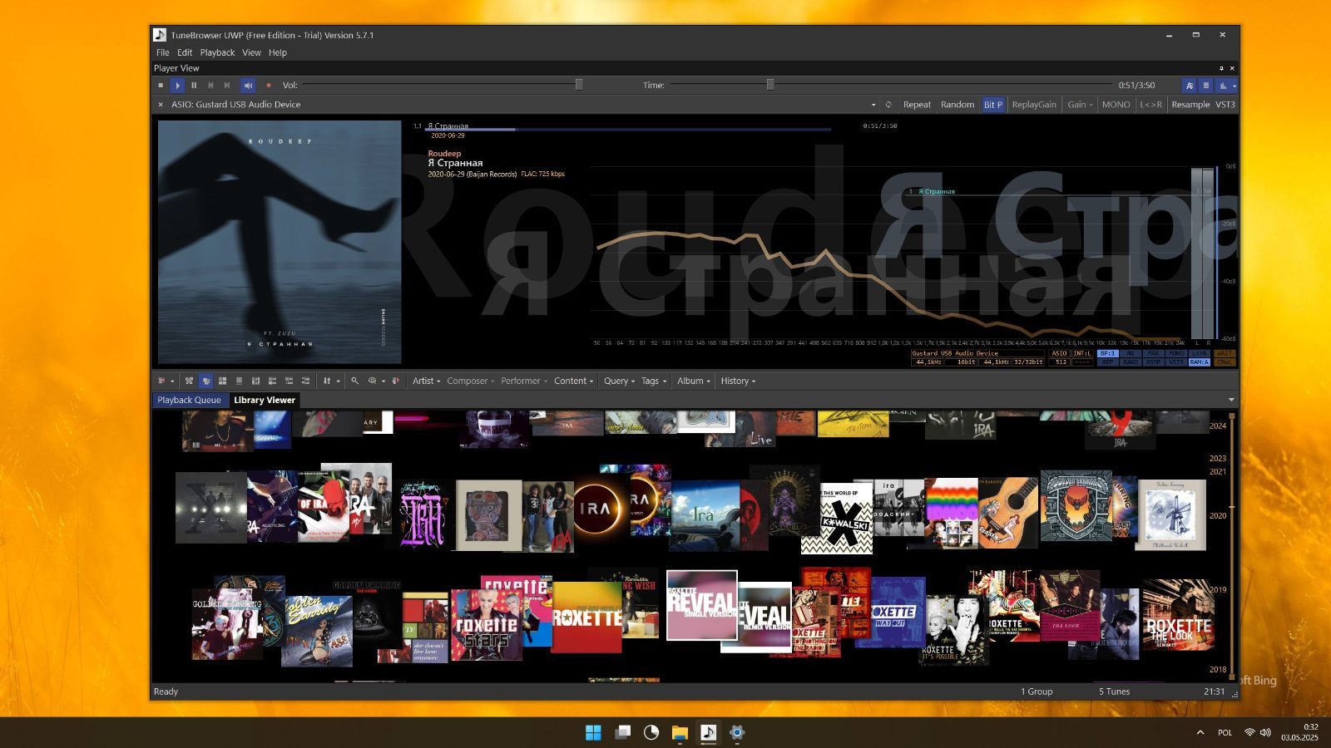Open the Help menu
1331x748 pixels.
(278, 52)
